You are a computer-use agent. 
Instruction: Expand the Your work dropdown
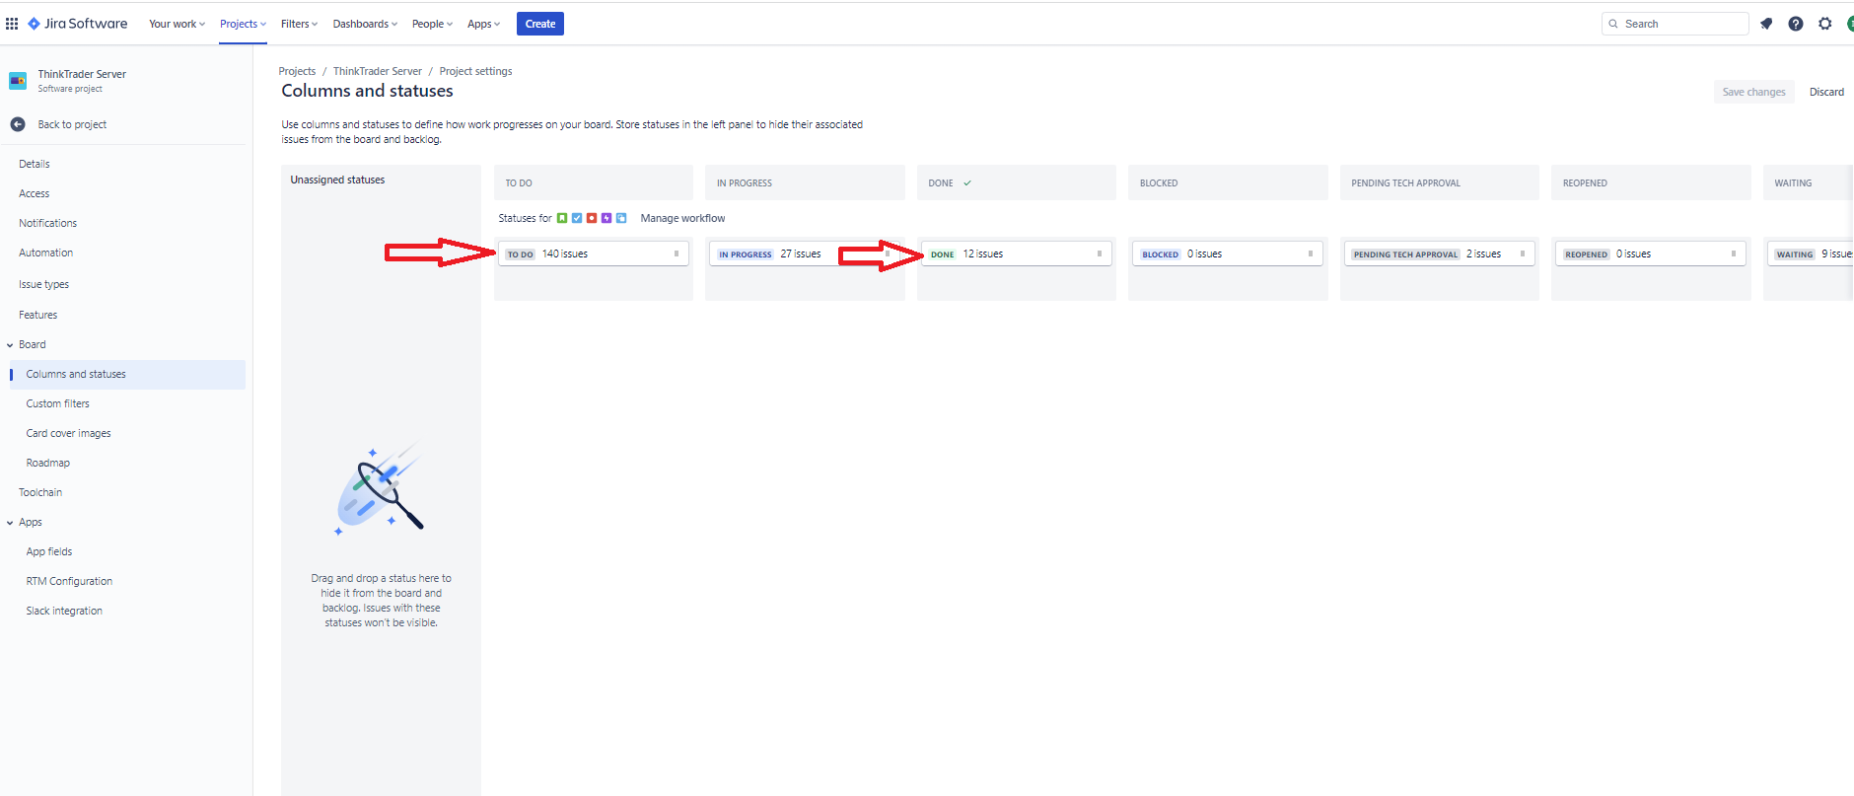[177, 24]
